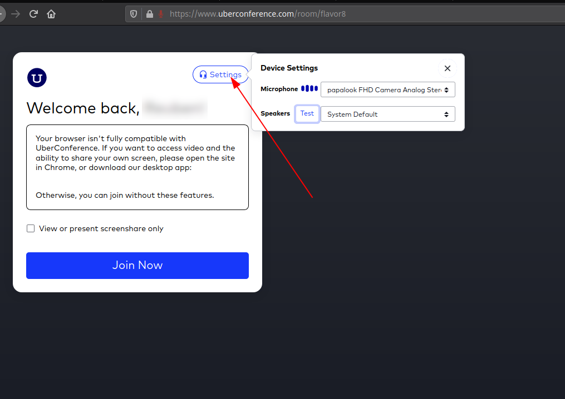Click the padlock site security icon

coord(149,14)
